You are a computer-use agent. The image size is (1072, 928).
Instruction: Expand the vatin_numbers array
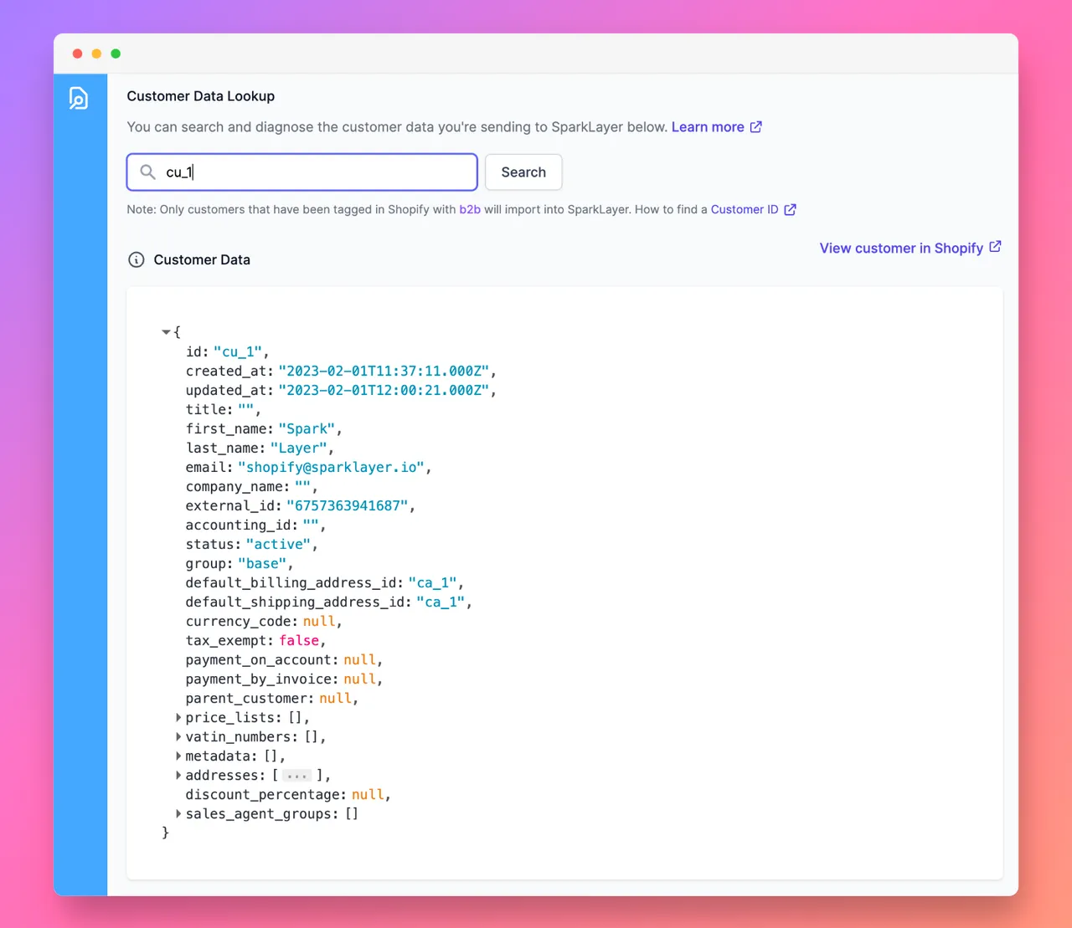(x=178, y=736)
